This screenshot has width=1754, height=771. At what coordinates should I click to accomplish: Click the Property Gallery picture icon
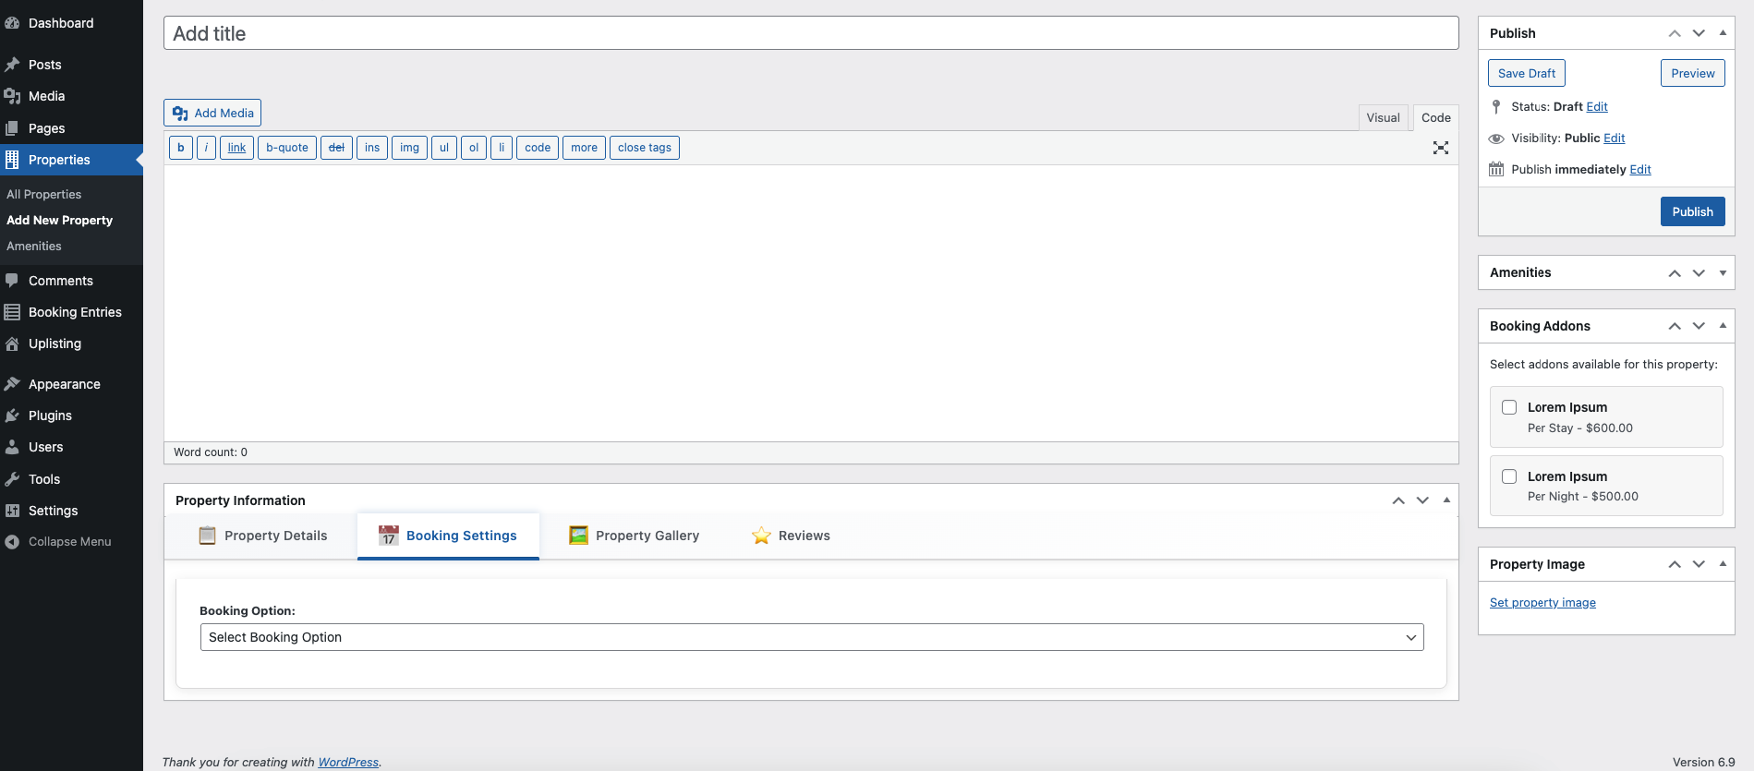[x=578, y=536]
